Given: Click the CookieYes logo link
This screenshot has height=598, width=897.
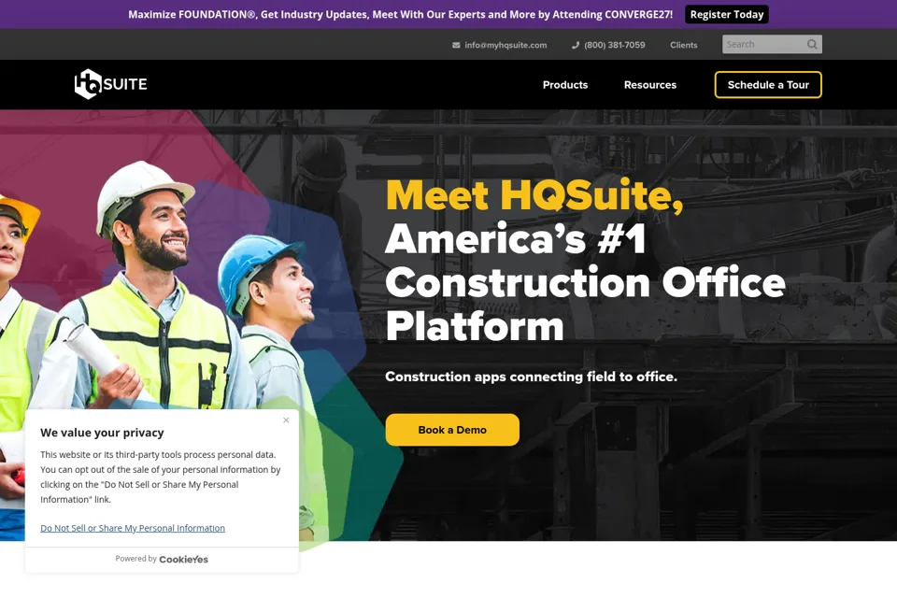Looking at the screenshot, I should 183,559.
